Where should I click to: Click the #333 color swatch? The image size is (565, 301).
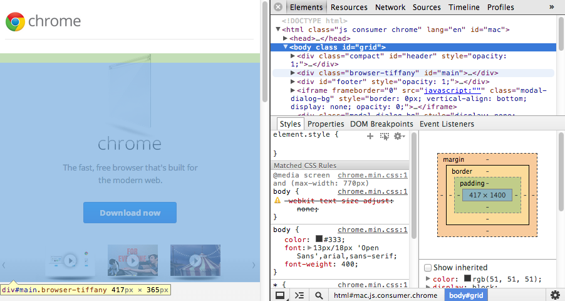319,239
